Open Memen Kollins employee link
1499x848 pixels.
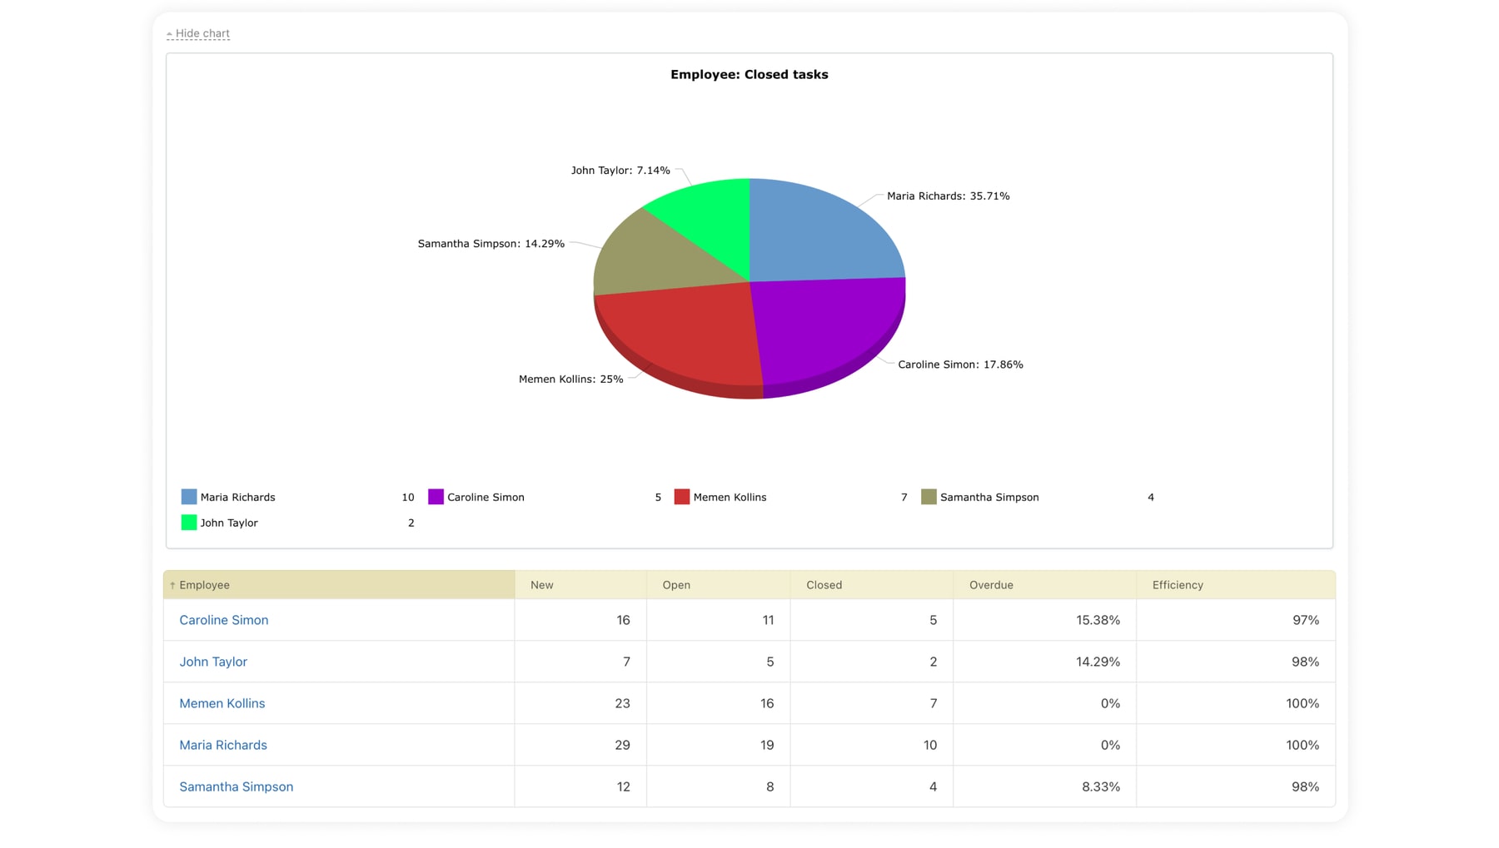pyautogui.click(x=222, y=703)
